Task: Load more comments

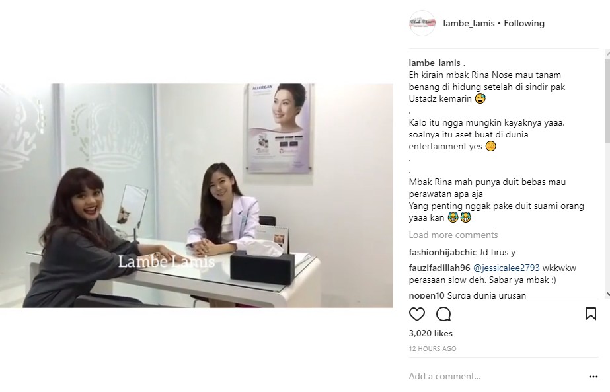Action: click(x=453, y=235)
